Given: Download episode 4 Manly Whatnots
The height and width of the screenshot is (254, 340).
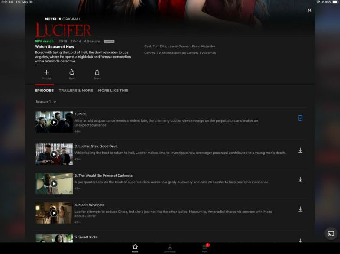Looking at the screenshot, I should (300, 209).
